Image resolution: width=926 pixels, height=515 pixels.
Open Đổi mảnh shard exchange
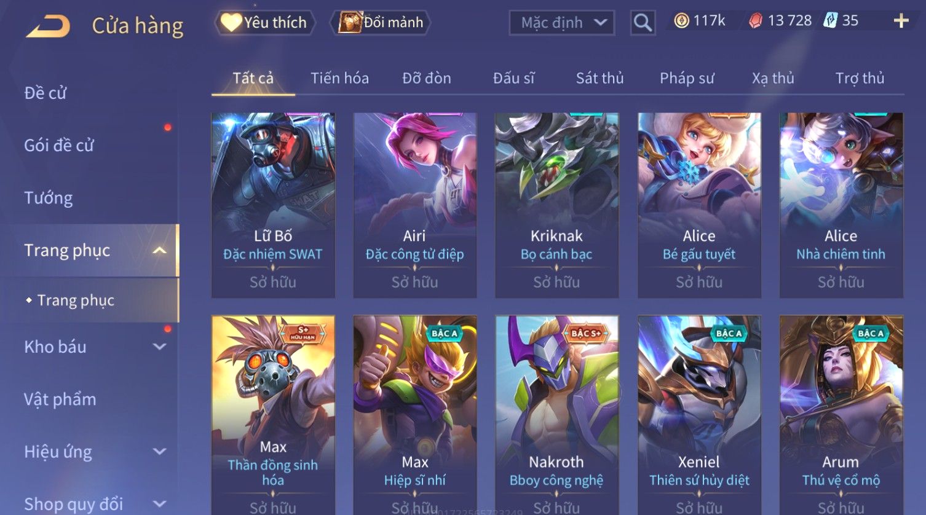[381, 23]
